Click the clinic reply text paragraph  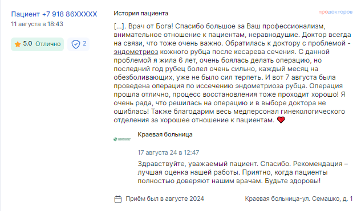(243, 172)
